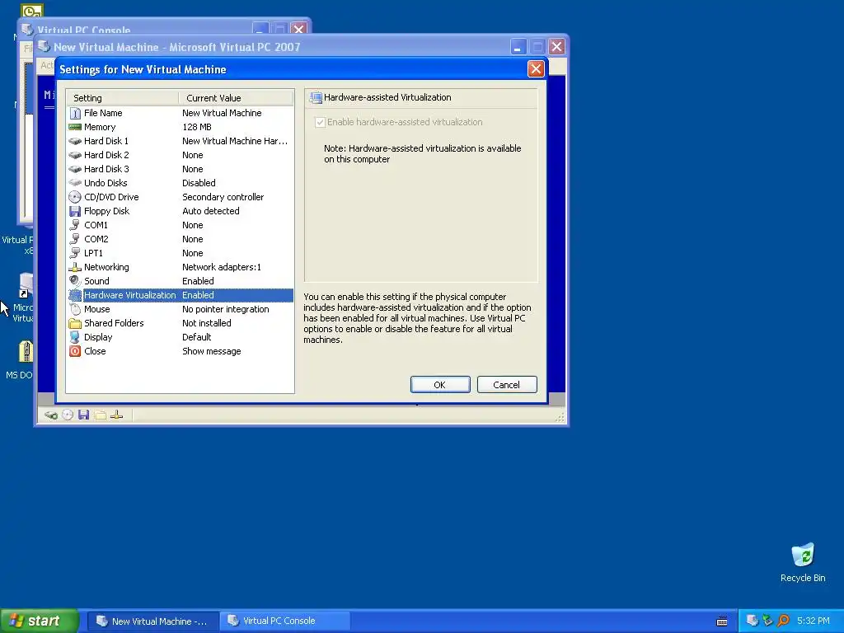Click the Current Value column header
Image resolution: width=844 pixels, height=633 pixels.
(237, 98)
